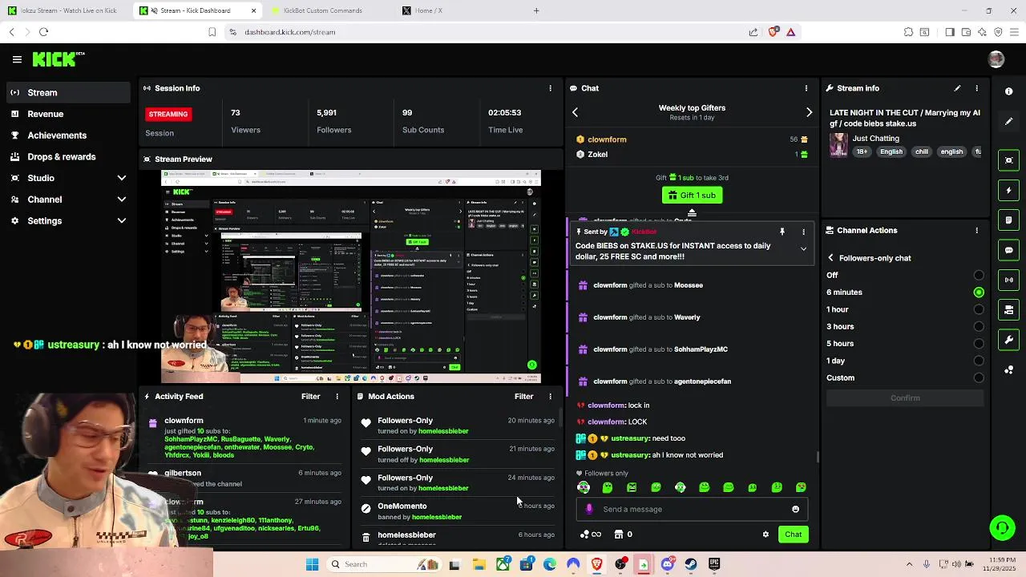Switch to KickBot Custom Commands tab
Screen dimensions: 1026x577
coord(325,10)
